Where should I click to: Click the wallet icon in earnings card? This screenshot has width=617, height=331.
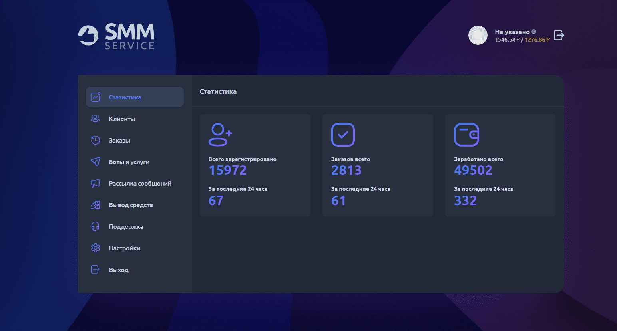tap(466, 135)
